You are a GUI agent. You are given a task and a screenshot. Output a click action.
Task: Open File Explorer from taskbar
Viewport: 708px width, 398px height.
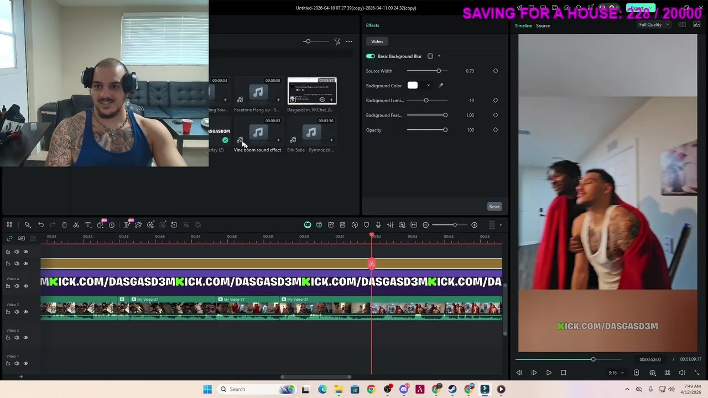click(x=339, y=389)
